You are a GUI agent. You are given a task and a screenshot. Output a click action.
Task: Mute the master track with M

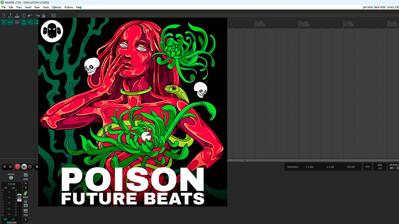pyautogui.click(x=26, y=183)
